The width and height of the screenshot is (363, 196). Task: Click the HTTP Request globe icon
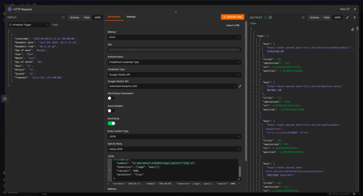pyautogui.click(x=10, y=9)
